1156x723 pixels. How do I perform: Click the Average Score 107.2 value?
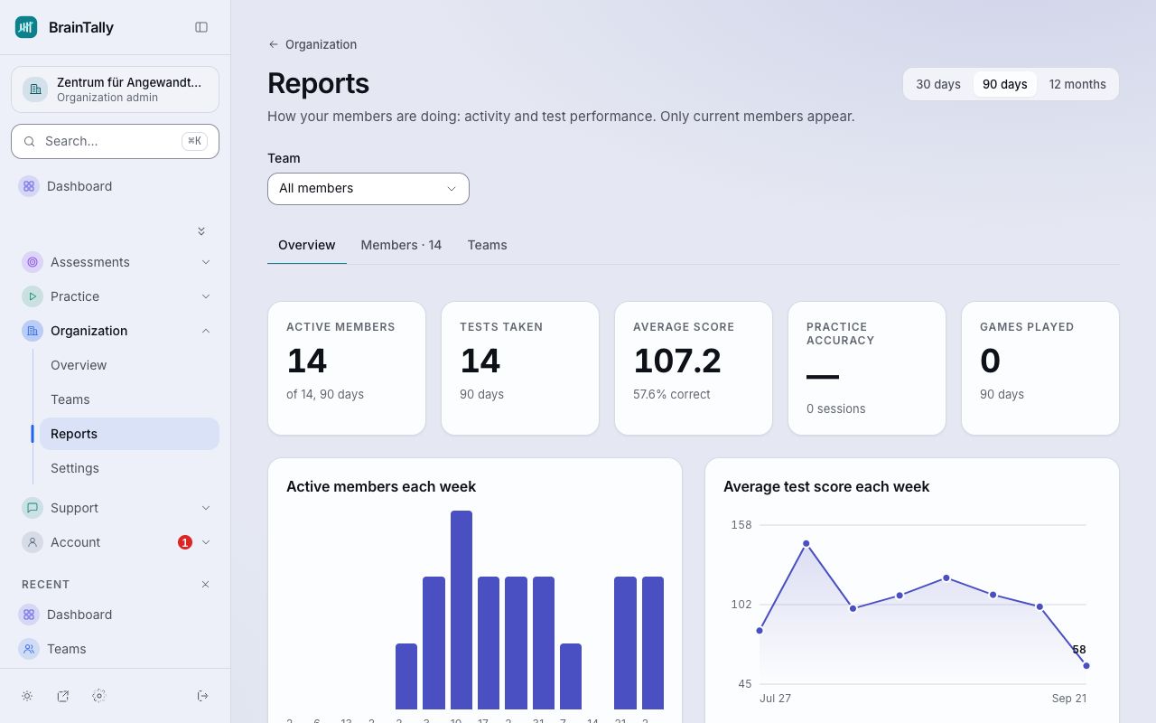coord(677,361)
